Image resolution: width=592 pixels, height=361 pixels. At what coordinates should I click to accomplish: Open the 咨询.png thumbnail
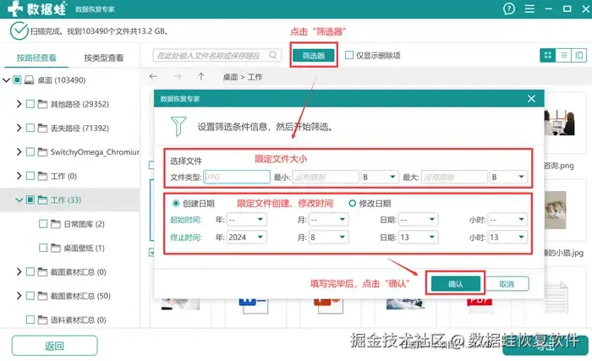point(560,123)
